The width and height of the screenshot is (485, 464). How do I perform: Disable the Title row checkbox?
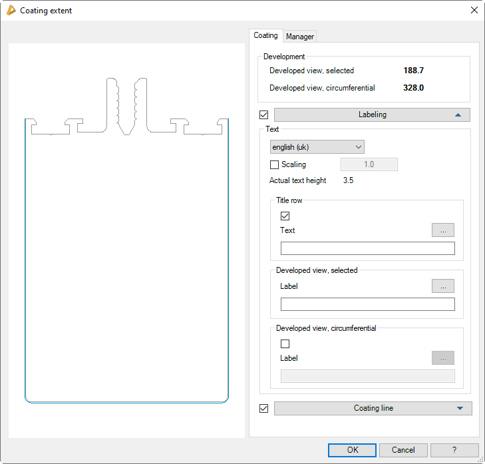click(285, 216)
